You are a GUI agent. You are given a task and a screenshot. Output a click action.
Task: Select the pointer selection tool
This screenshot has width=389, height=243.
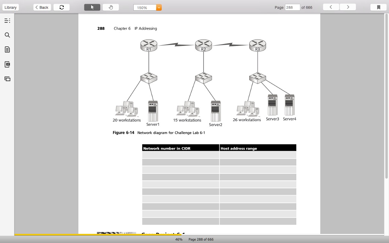click(92, 7)
